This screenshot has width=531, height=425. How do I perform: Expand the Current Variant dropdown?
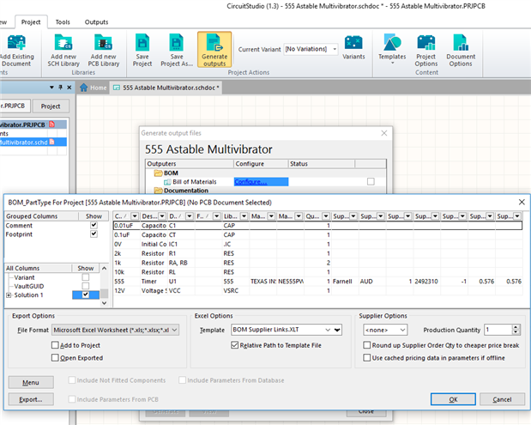pos(333,49)
